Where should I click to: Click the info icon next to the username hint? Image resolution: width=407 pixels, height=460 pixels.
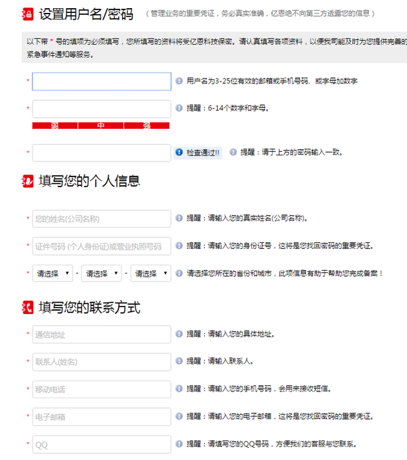[179, 81]
